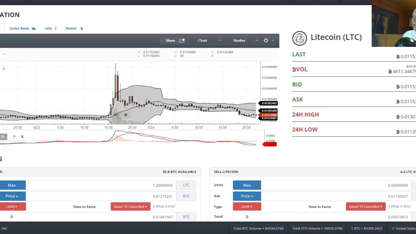Click sell panel 'What is this?' link
The width and height of the screenshot is (416, 234).
[399, 206]
